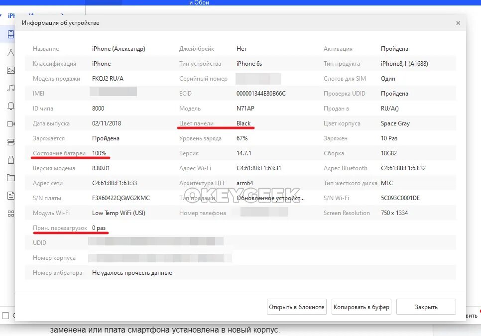Select the sale type Обновленное устройст...
This screenshot has width=481, height=336.
coord(270,198)
